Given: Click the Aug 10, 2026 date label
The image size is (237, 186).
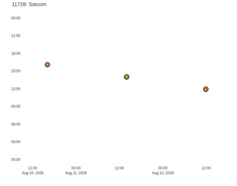Looking at the screenshot, I should pyautogui.click(x=33, y=173).
